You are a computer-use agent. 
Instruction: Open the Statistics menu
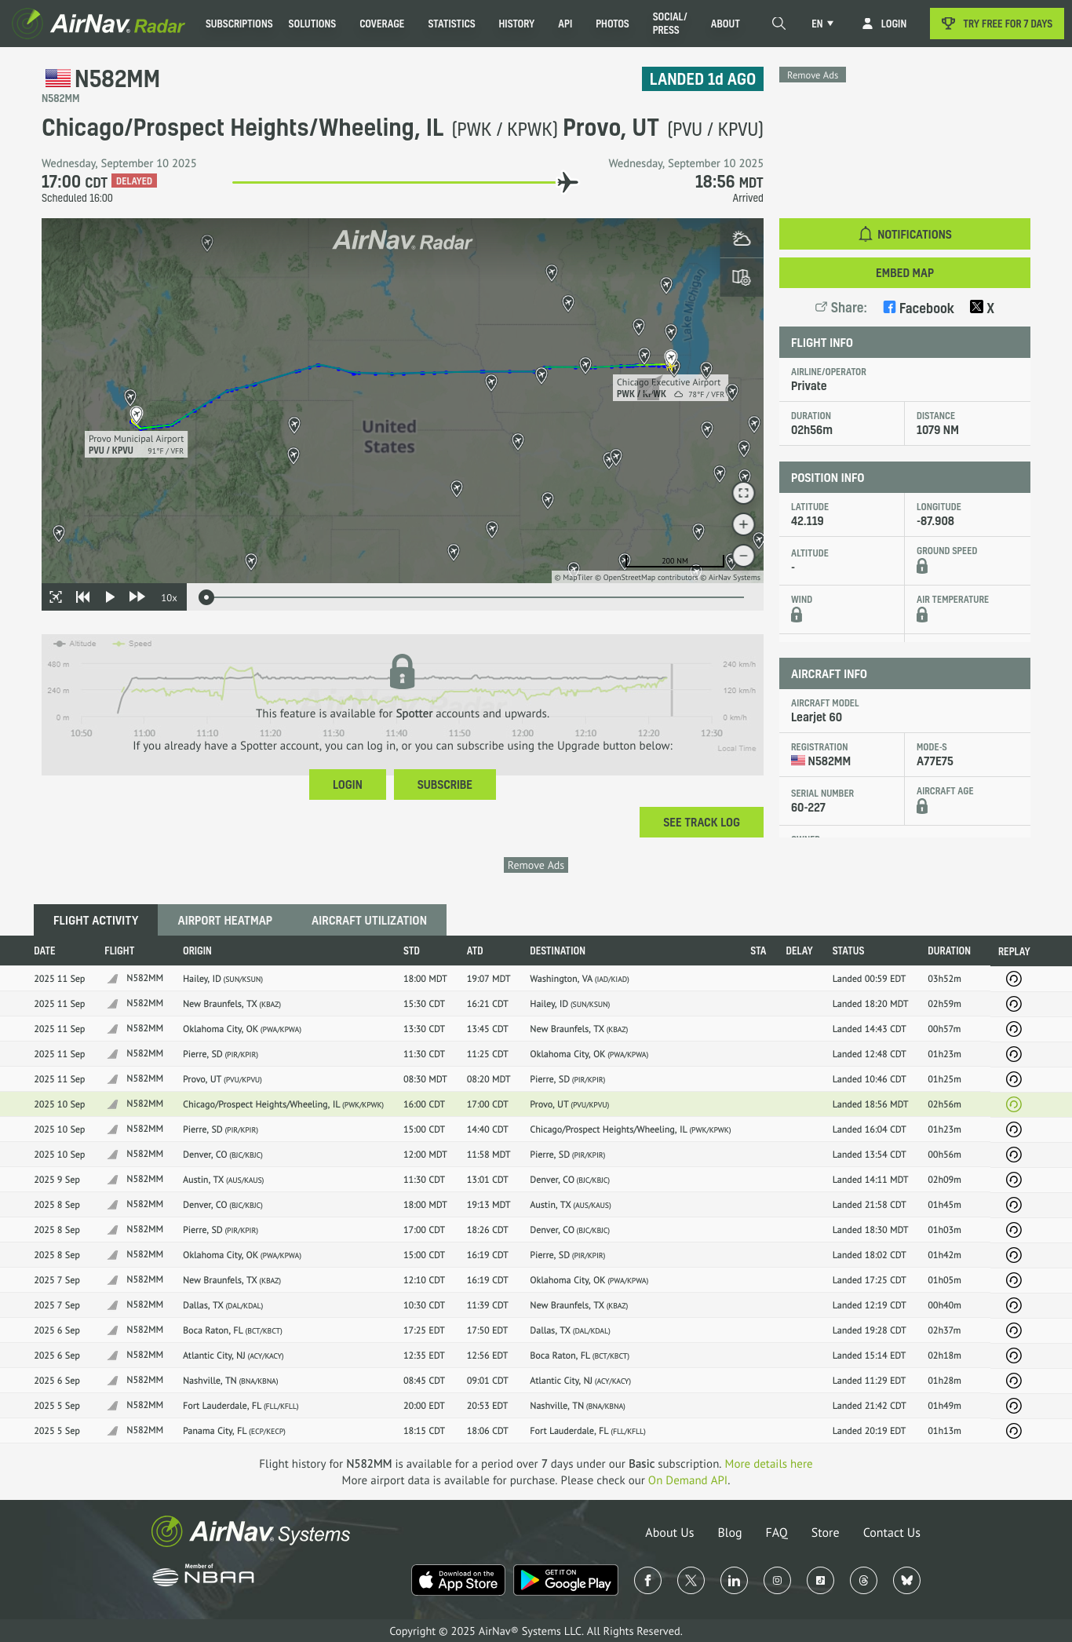pos(451,24)
